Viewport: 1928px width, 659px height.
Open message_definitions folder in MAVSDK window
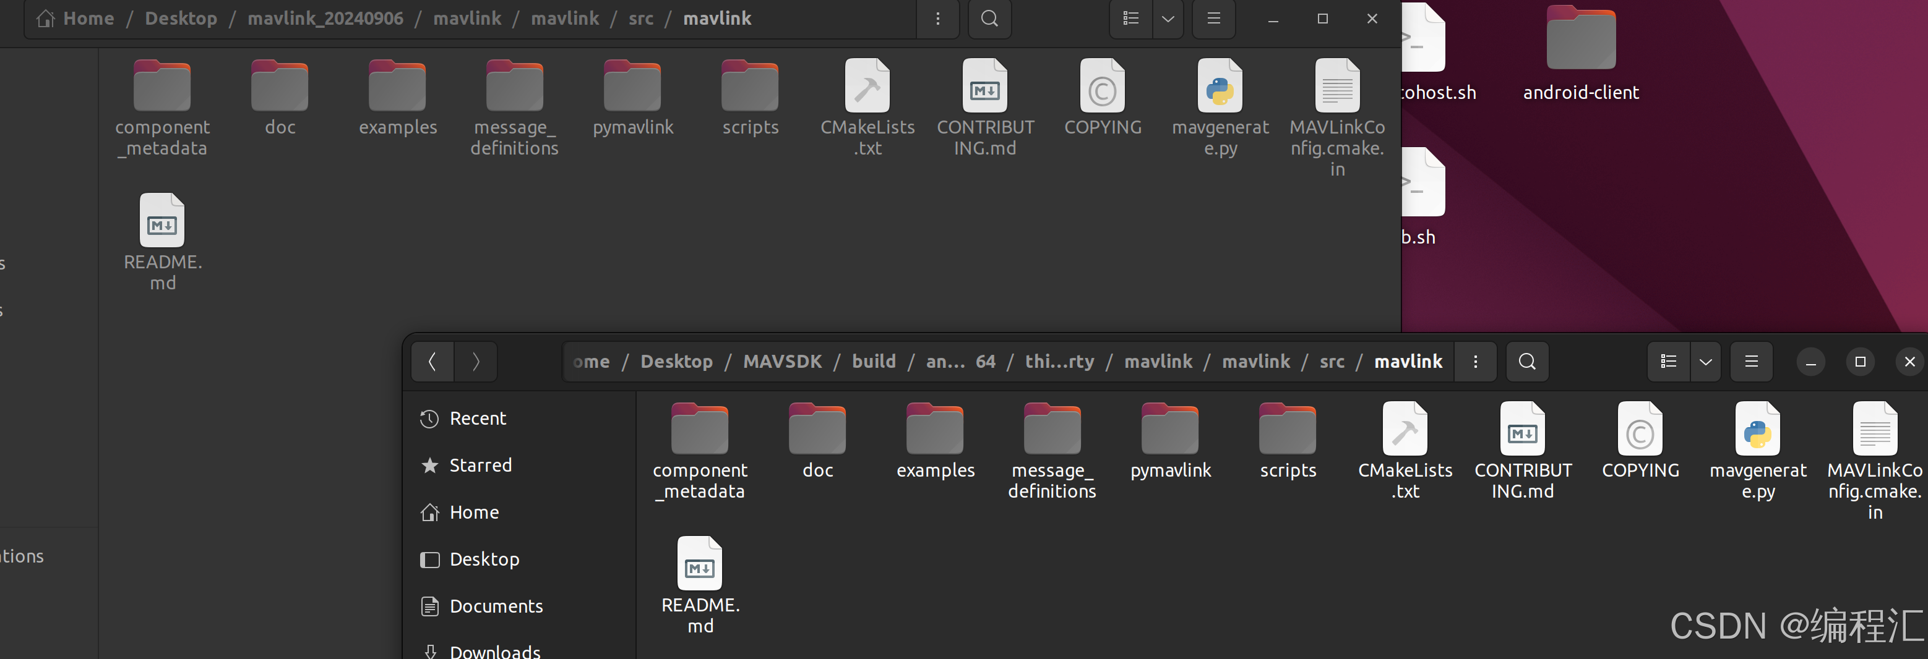click(x=1052, y=450)
